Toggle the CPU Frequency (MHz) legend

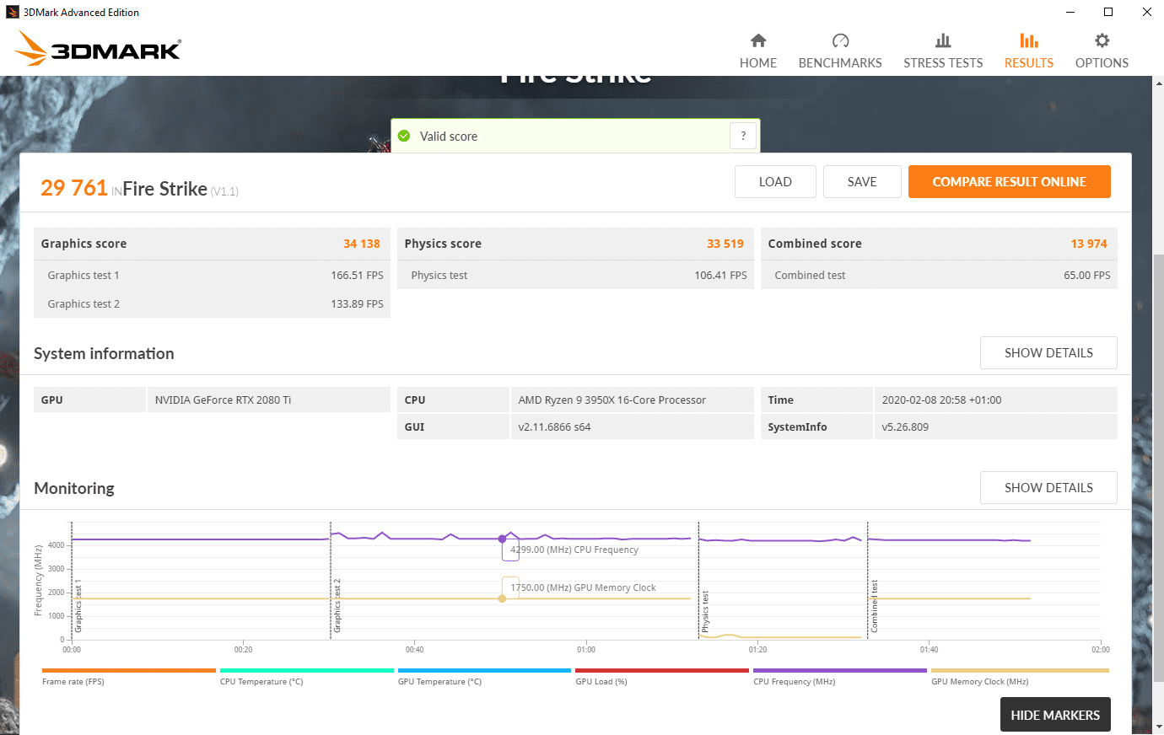tap(840, 677)
